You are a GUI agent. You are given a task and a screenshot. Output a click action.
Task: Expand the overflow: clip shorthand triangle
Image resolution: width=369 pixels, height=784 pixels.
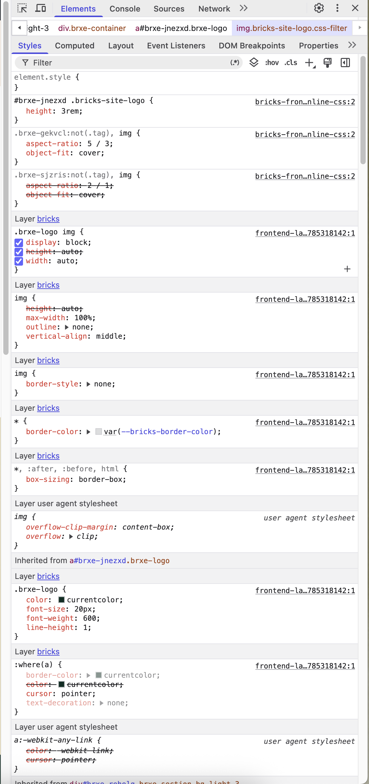click(71, 536)
